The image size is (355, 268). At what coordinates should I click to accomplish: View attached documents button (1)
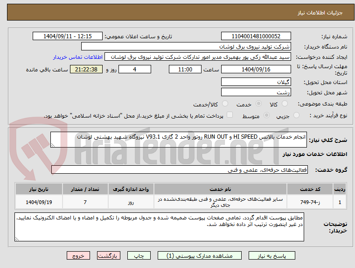point(200,255)
